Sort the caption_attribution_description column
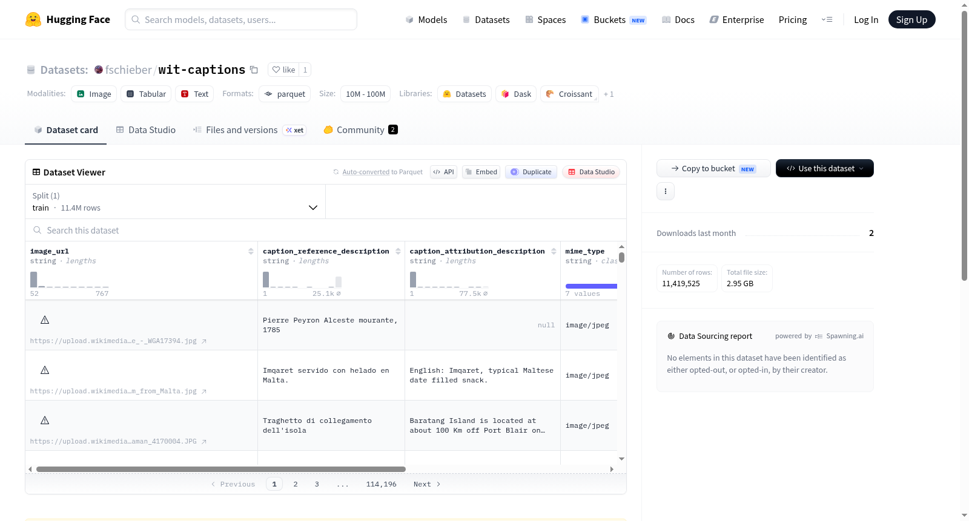 click(554, 251)
